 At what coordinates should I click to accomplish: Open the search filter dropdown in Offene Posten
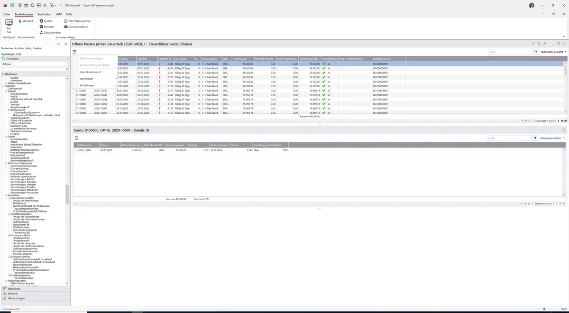[536, 52]
